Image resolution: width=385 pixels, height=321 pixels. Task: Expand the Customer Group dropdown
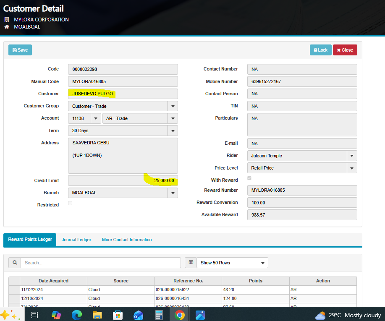pos(173,106)
